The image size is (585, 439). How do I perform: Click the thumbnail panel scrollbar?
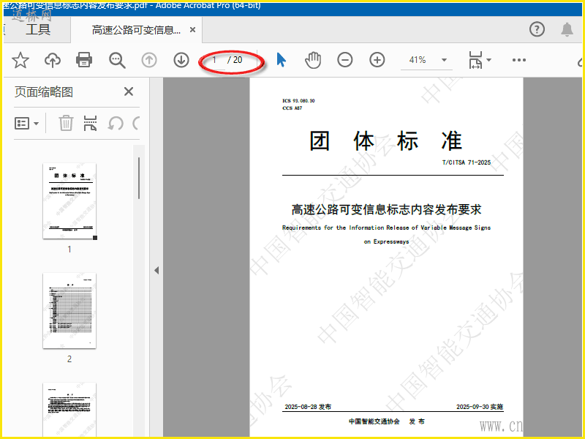click(x=139, y=178)
